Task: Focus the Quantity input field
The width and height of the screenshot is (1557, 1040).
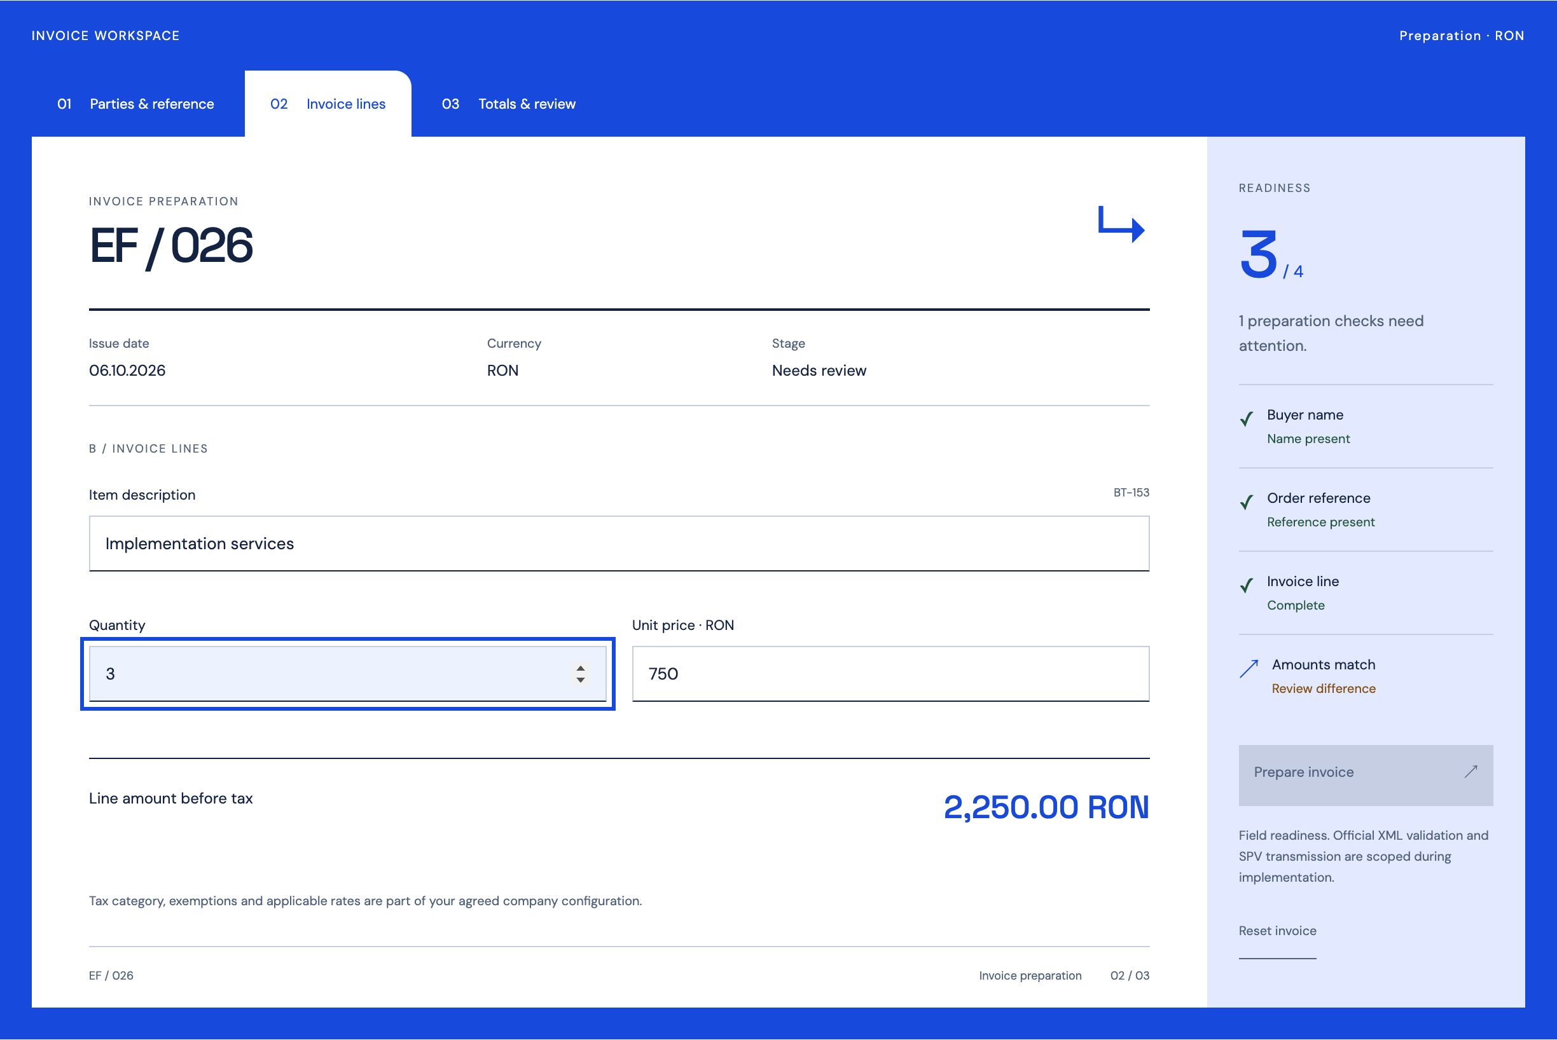Action: point(348,674)
